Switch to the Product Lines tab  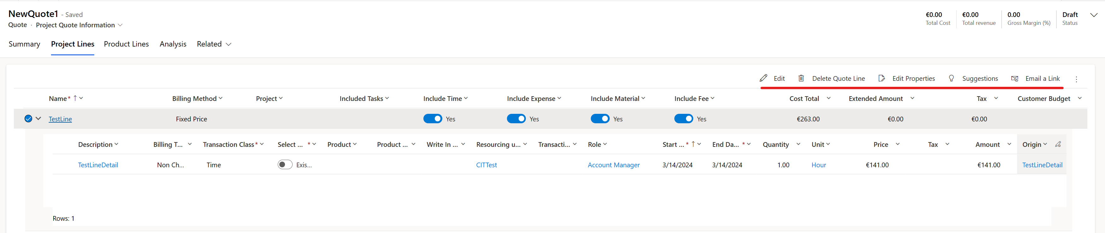coord(126,44)
